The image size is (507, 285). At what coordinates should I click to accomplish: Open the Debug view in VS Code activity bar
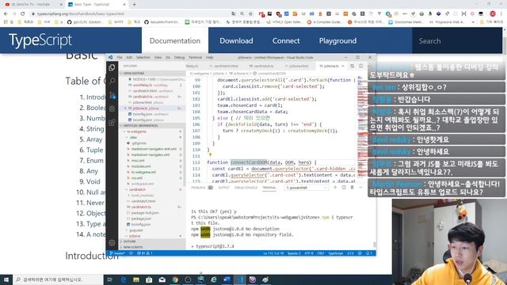[x=112, y=109]
